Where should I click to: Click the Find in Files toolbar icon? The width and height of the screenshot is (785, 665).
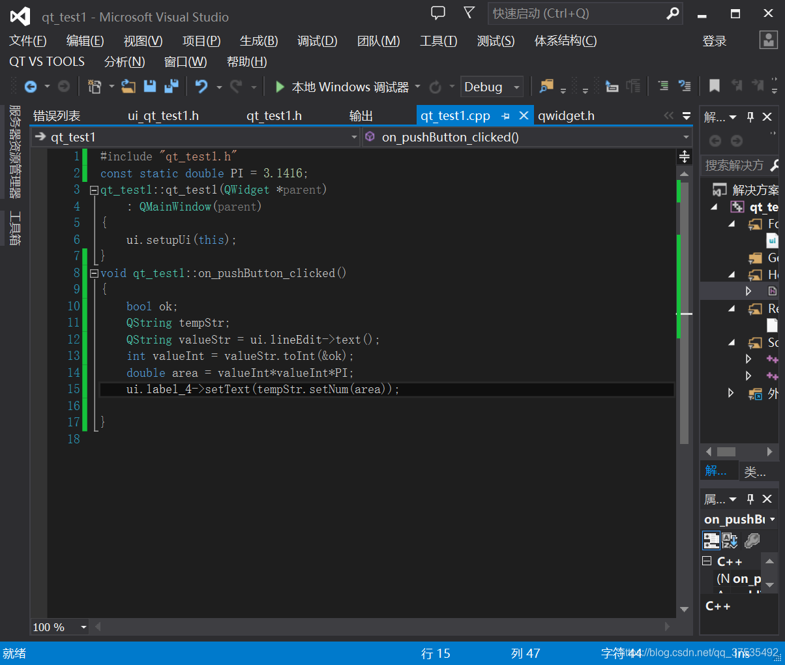(546, 86)
